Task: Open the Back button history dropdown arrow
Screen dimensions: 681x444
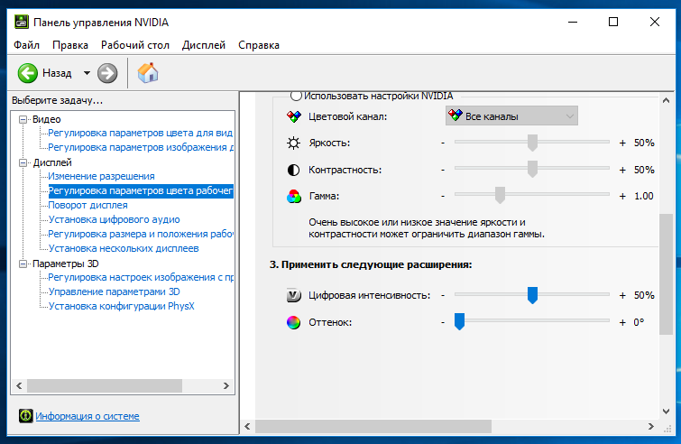Action: [x=87, y=73]
